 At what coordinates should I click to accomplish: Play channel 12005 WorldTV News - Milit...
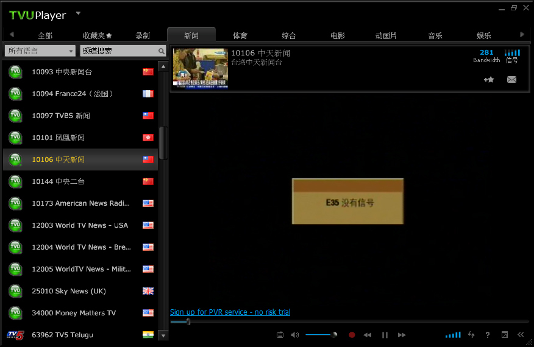[x=80, y=268]
